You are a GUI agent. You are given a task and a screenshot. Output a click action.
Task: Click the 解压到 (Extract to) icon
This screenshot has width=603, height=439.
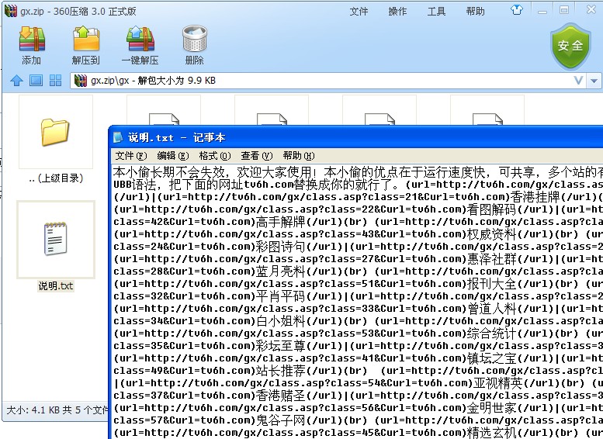tap(86, 39)
